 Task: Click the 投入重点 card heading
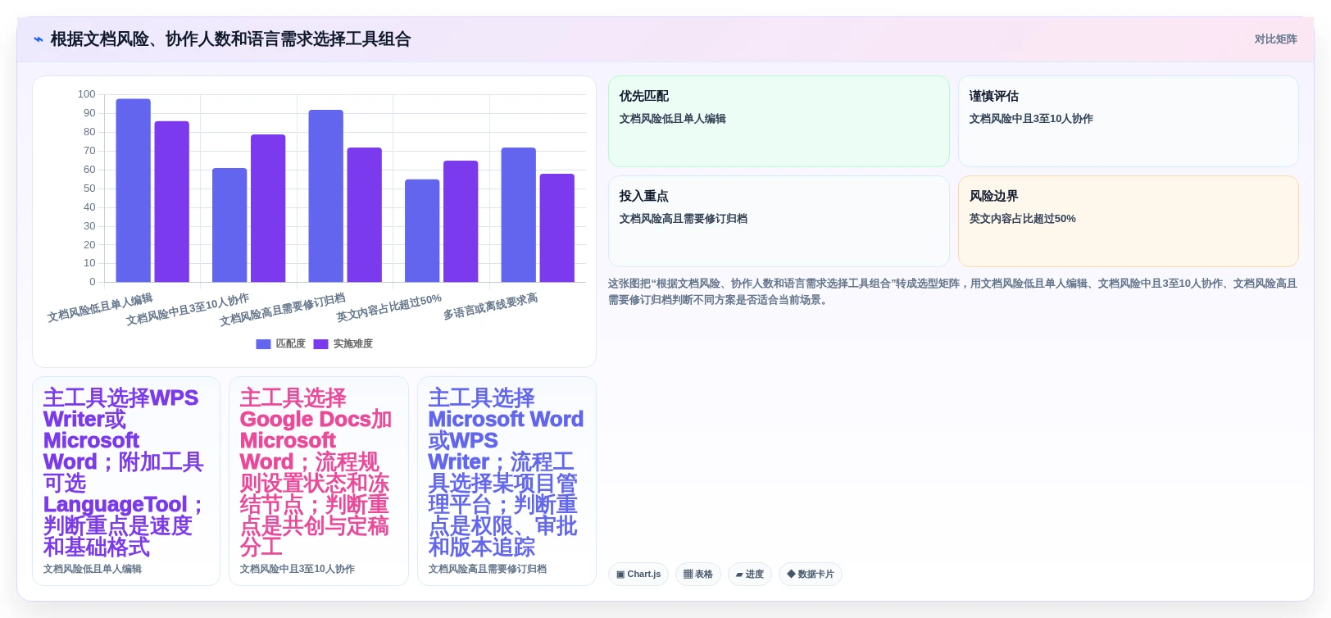[644, 196]
